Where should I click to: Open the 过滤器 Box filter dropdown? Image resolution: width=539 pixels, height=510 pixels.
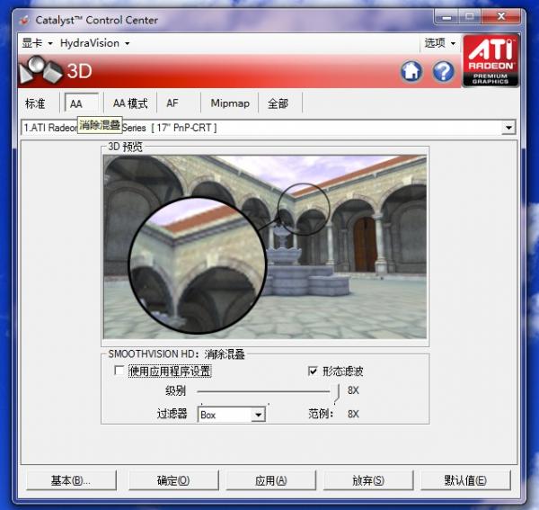(x=258, y=415)
